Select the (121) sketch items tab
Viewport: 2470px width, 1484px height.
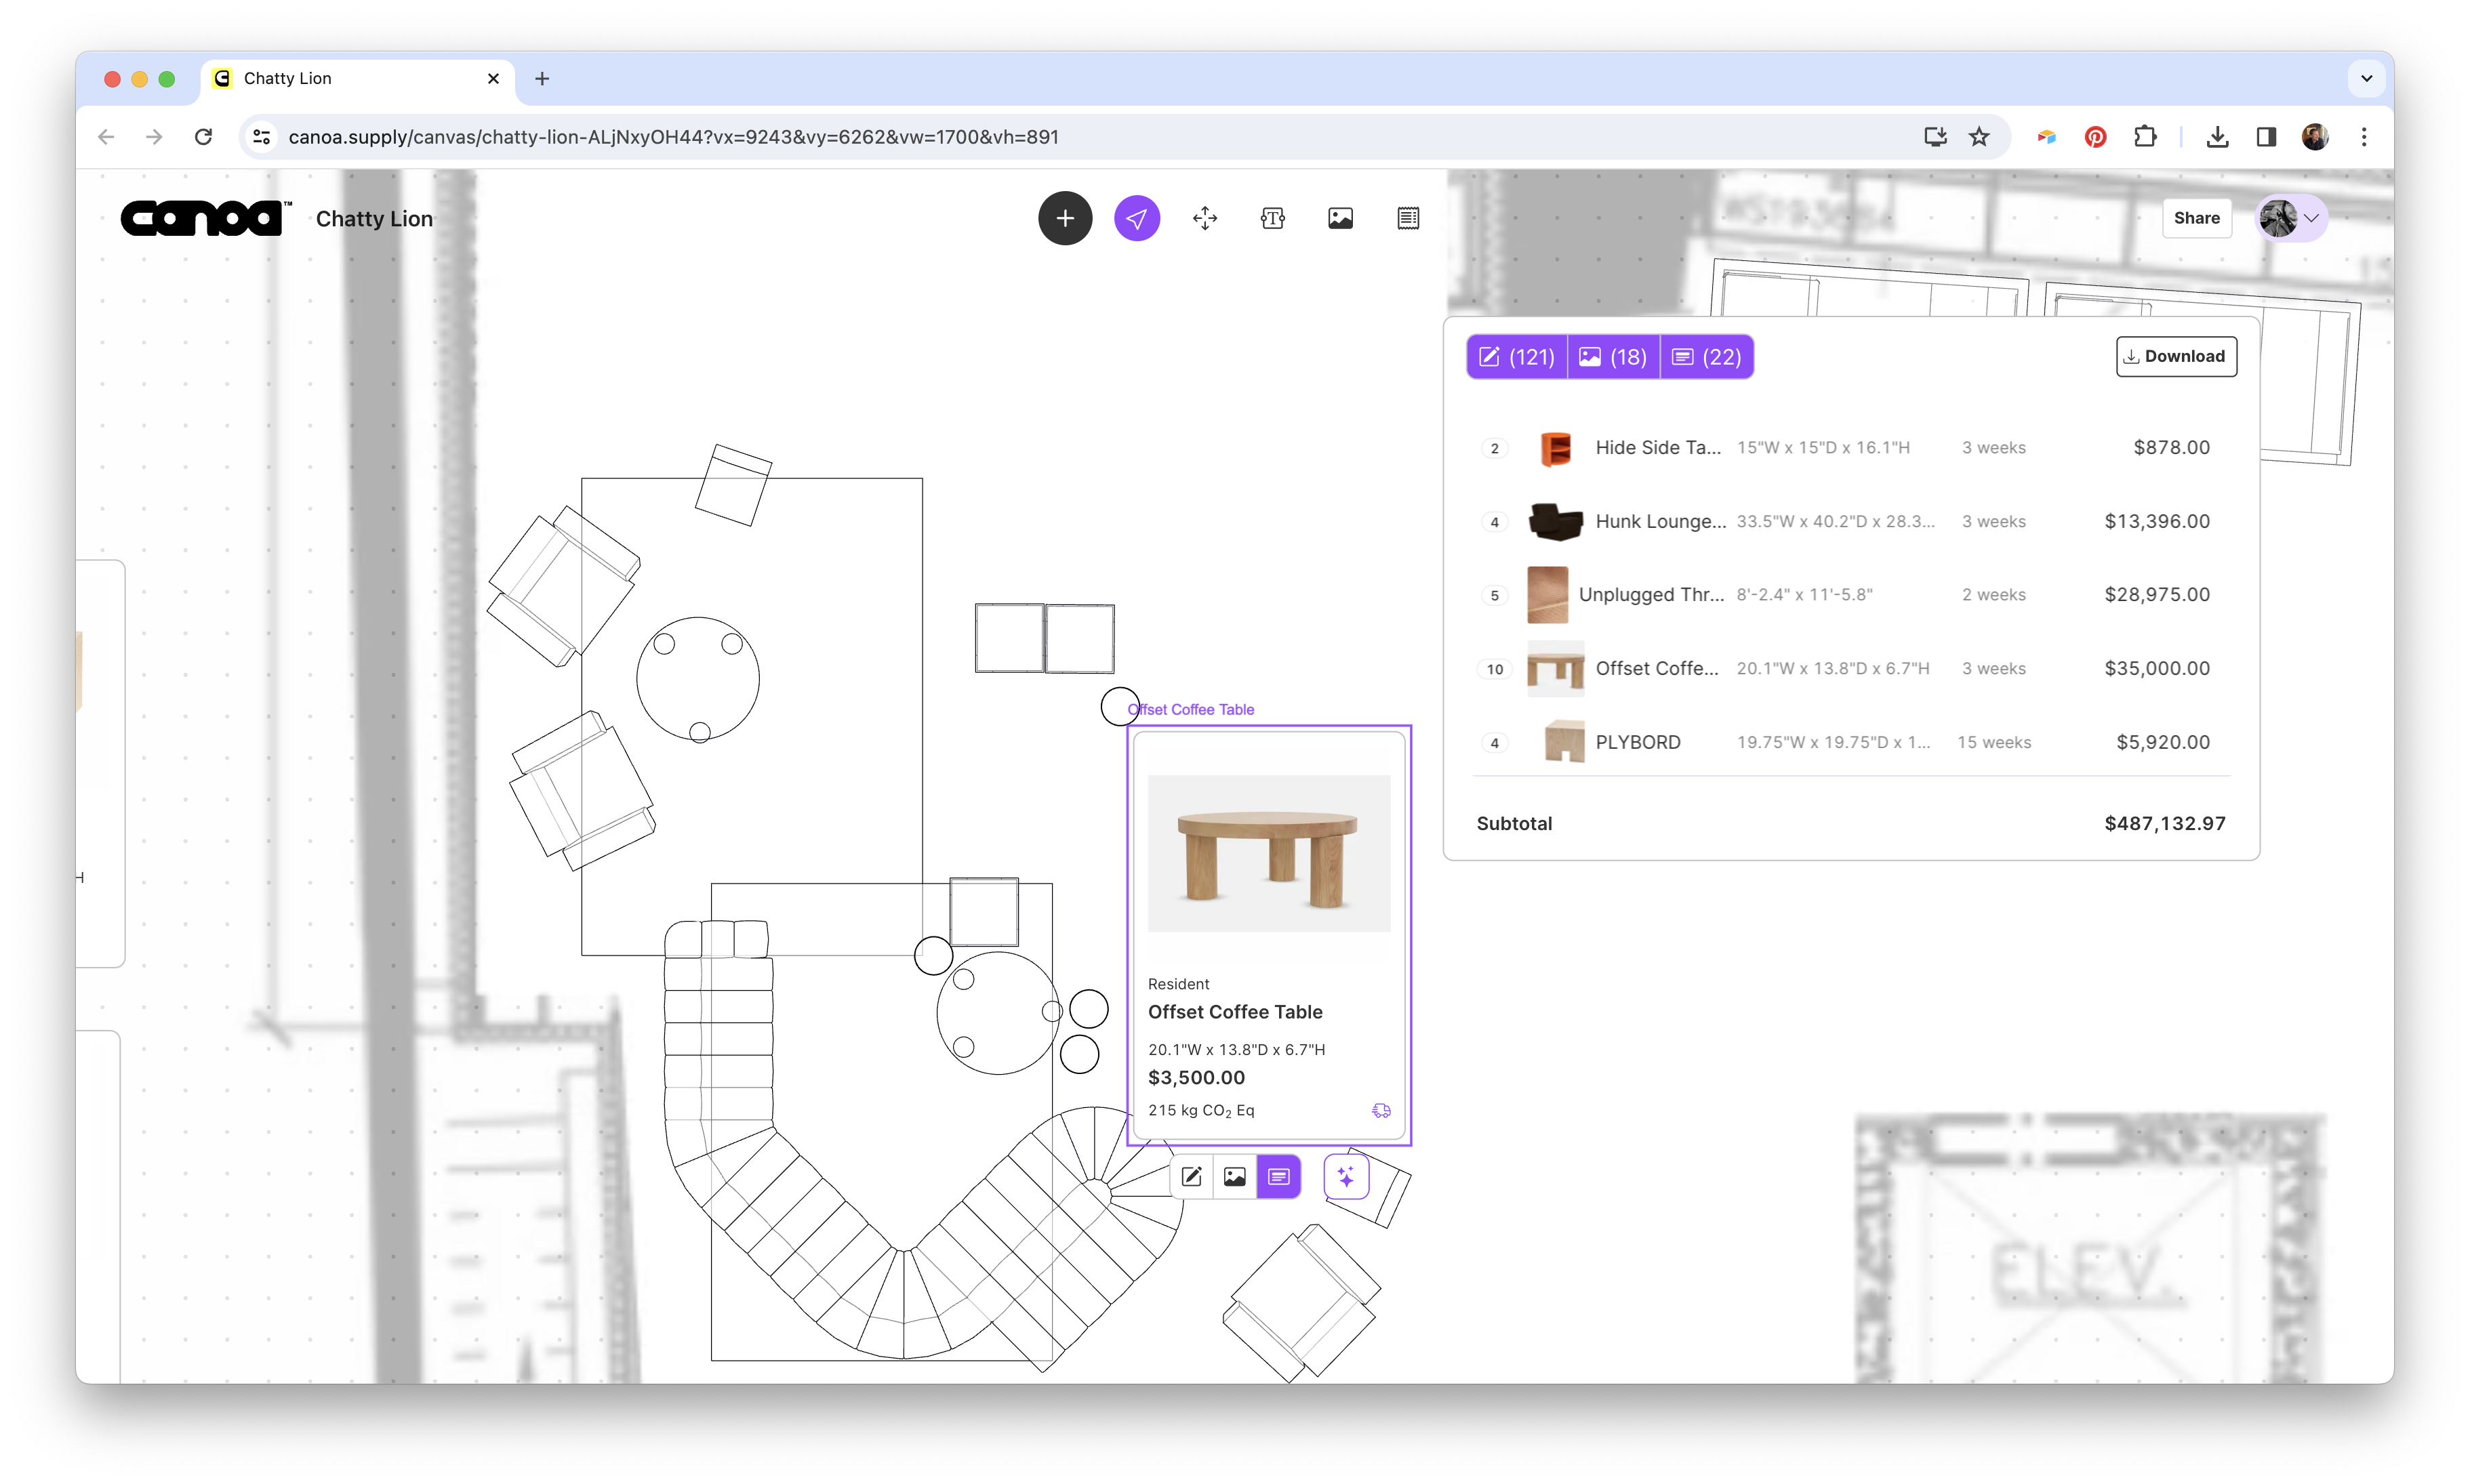coord(1517,357)
